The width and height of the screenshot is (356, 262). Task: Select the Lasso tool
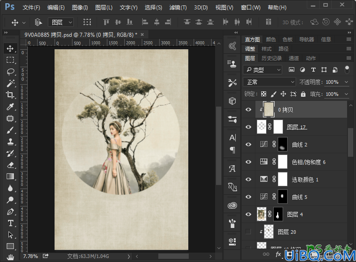[10, 72]
